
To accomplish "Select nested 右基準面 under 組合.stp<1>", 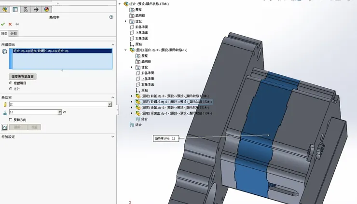I will tap(145, 84).
